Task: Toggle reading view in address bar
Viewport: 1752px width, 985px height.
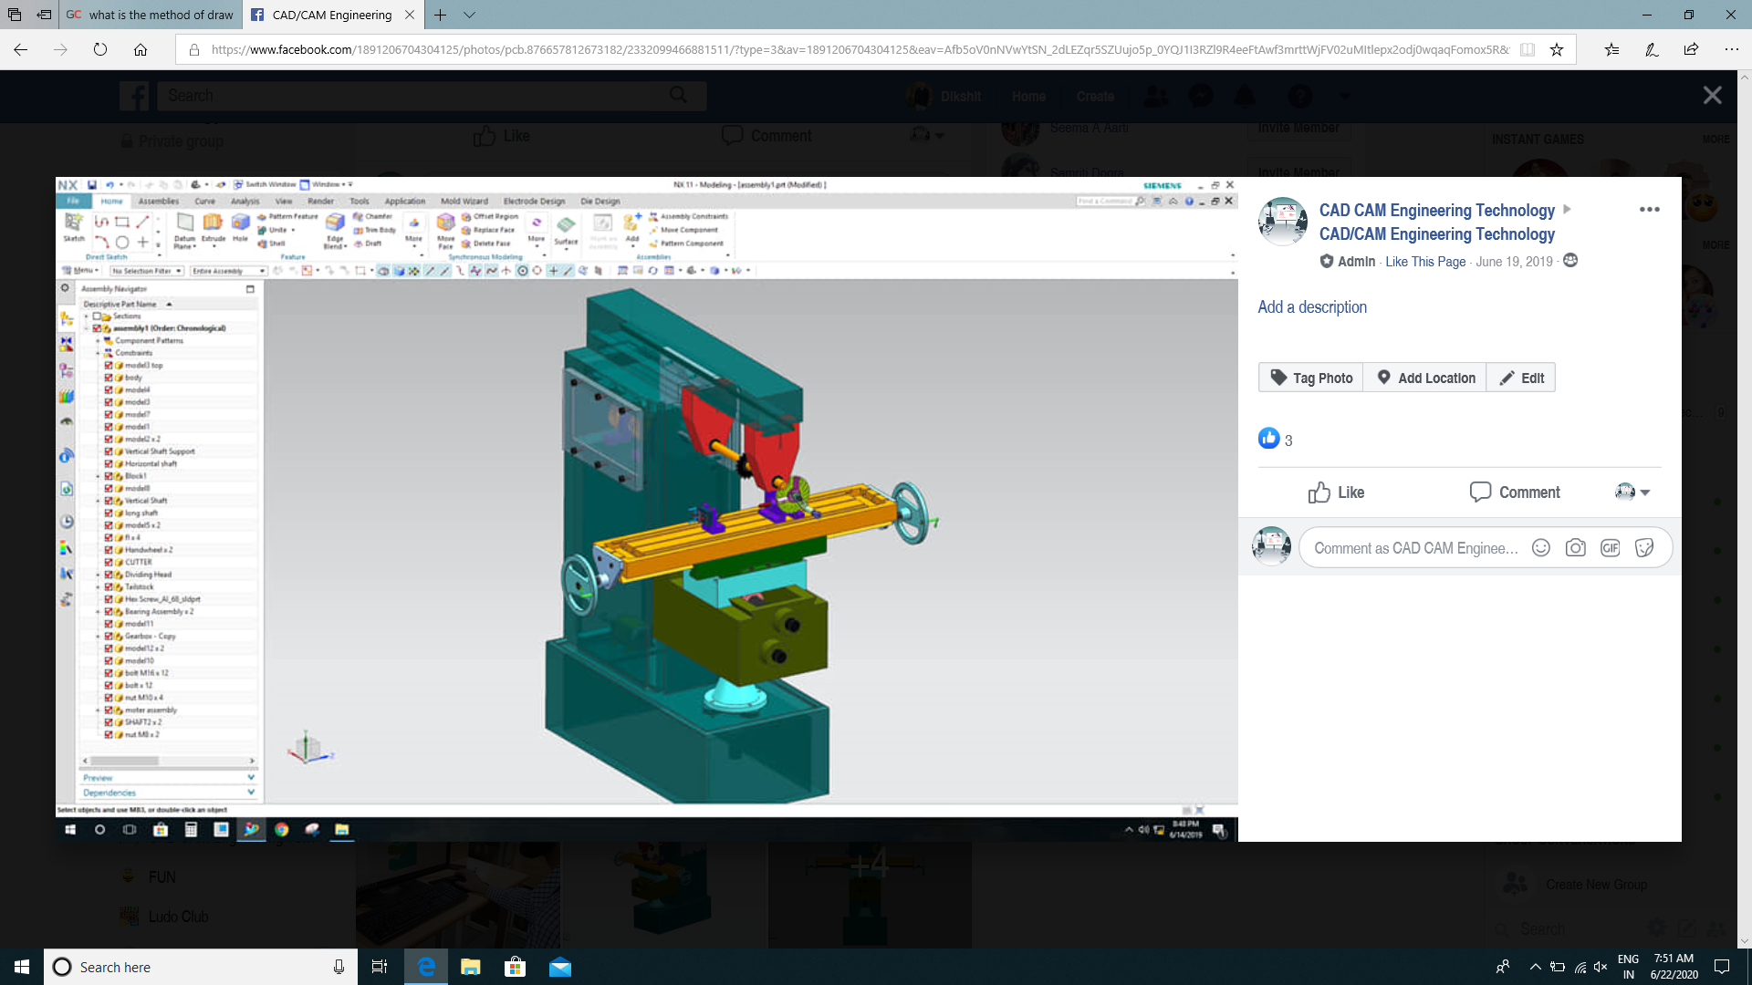Action: click(x=1527, y=50)
